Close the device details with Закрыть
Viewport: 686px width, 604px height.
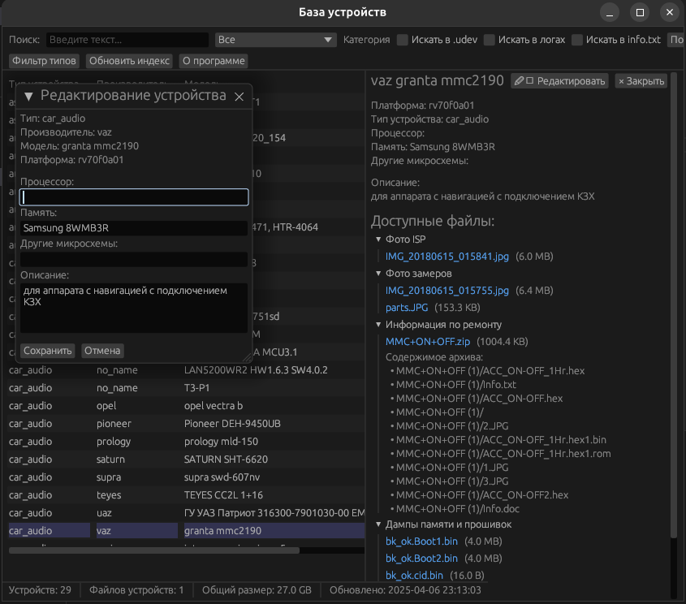(x=641, y=81)
